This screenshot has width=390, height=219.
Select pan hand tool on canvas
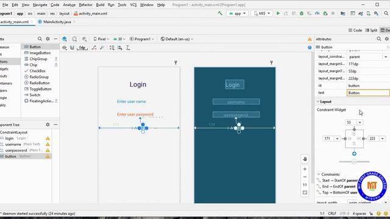[305, 159]
